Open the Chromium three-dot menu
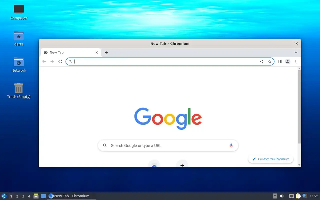 pyautogui.click(x=296, y=61)
